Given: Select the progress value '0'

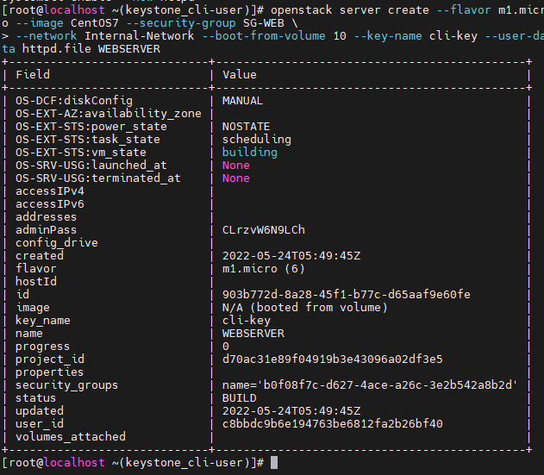Looking at the screenshot, I should 226,347.
